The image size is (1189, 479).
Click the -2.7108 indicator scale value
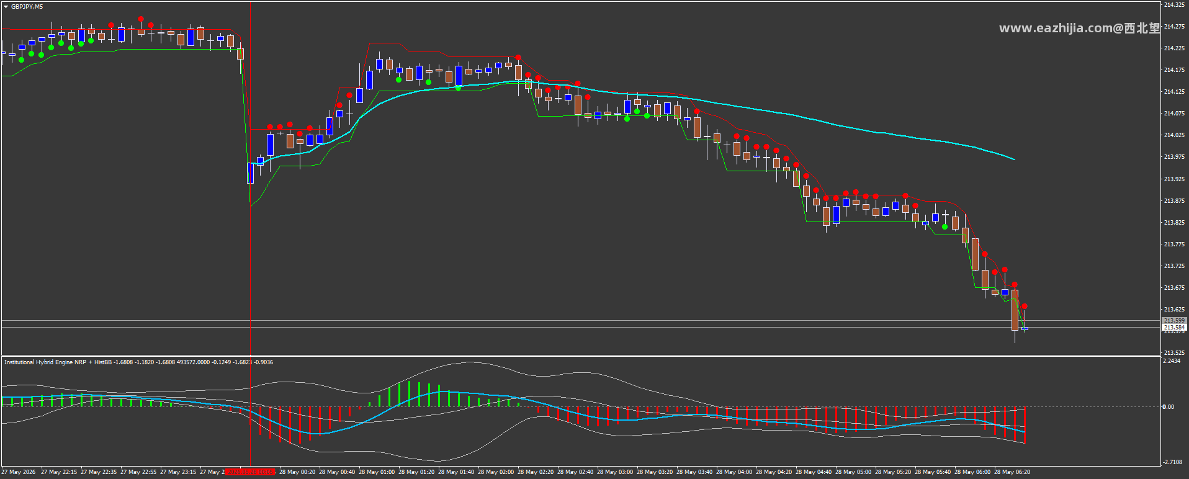[1173, 462]
